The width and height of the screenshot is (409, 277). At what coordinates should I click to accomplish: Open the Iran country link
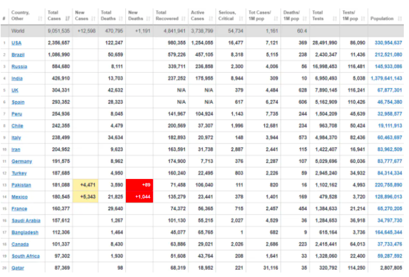16,150
